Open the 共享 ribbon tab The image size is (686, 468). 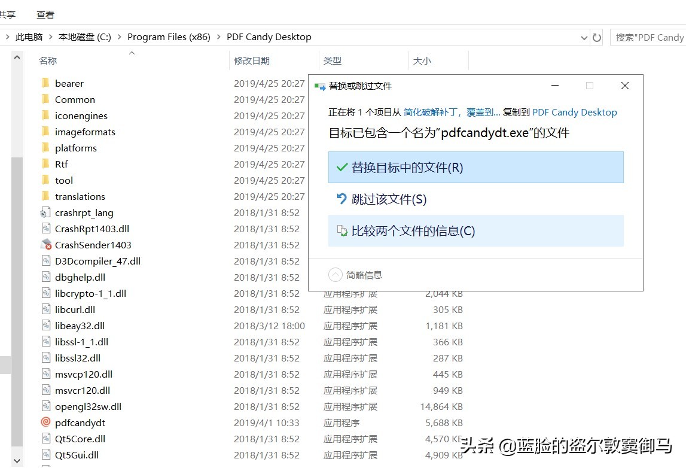(x=7, y=15)
